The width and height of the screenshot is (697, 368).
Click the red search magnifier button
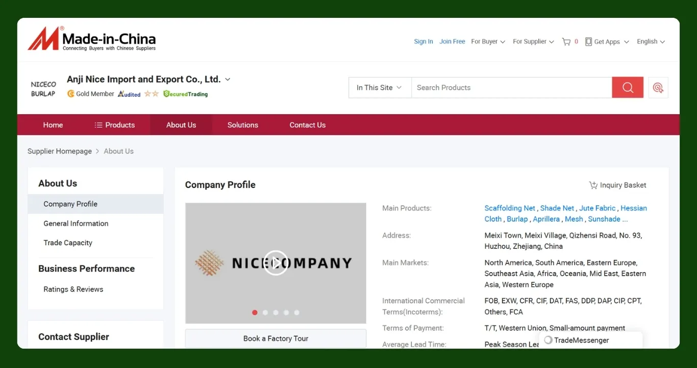tap(628, 88)
